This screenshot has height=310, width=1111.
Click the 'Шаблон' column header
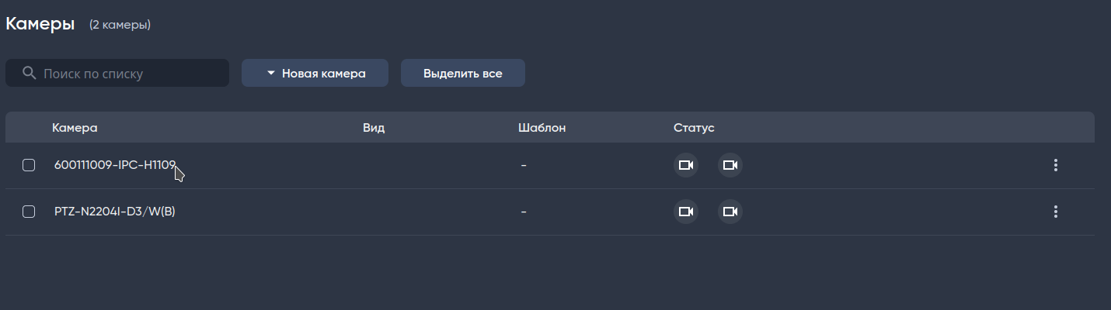pos(542,127)
